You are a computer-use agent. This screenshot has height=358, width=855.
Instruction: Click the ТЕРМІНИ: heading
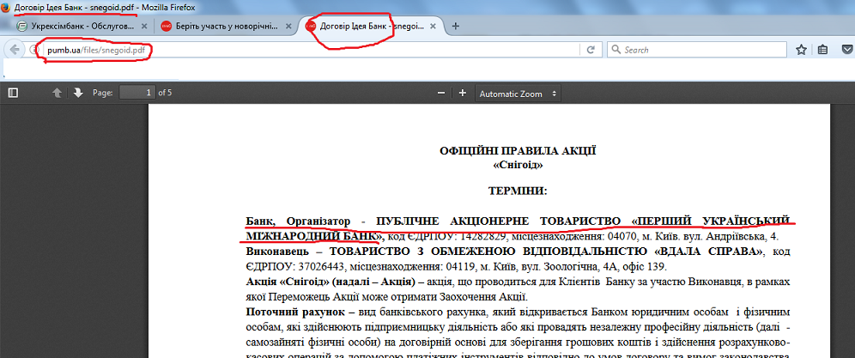518,191
